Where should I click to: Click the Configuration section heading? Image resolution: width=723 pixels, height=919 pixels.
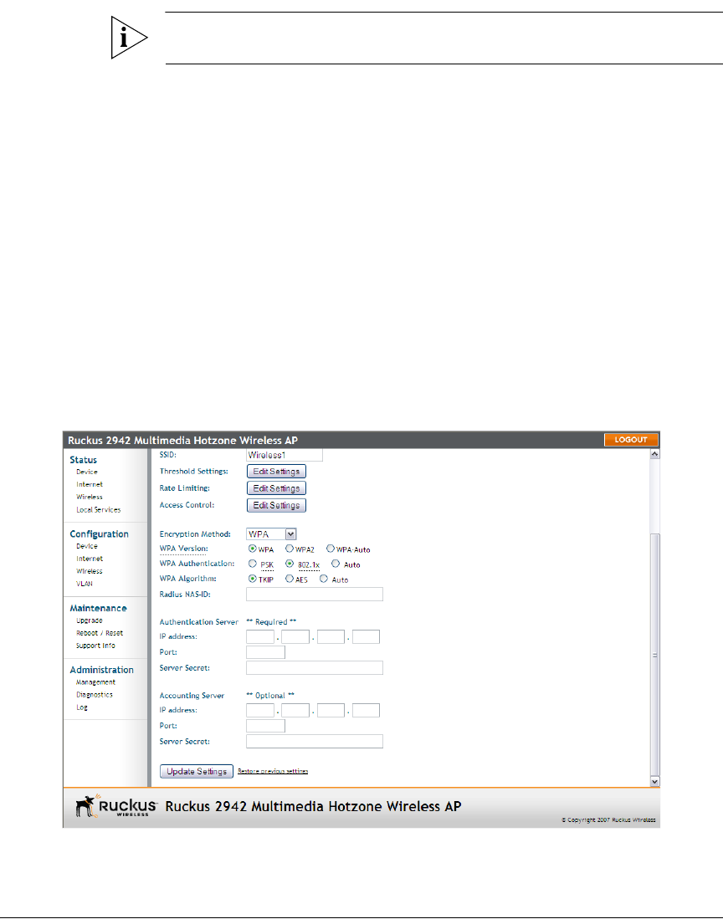[x=99, y=534]
